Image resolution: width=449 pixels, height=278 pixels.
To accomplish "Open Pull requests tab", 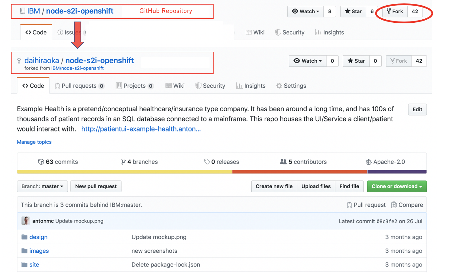I will pyautogui.click(x=80, y=86).
